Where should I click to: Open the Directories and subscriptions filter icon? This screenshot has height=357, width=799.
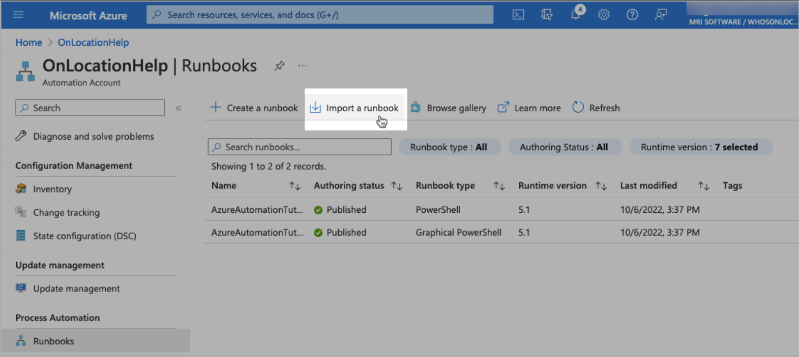click(x=547, y=15)
